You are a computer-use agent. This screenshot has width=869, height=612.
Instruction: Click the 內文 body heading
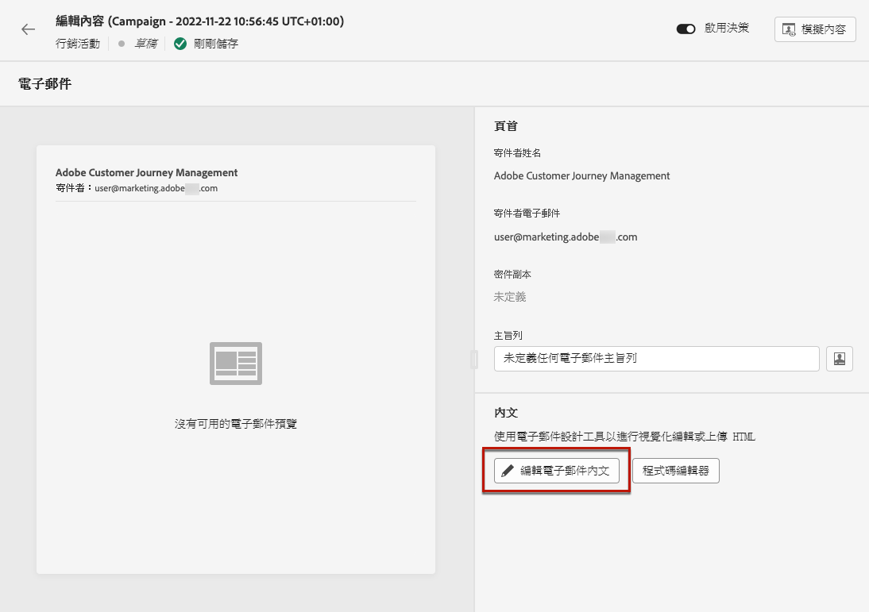coord(505,413)
